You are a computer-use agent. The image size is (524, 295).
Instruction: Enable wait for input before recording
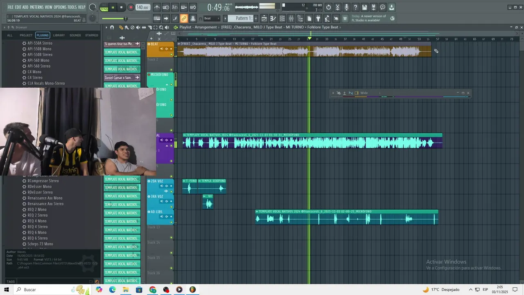tap(166, 7)
